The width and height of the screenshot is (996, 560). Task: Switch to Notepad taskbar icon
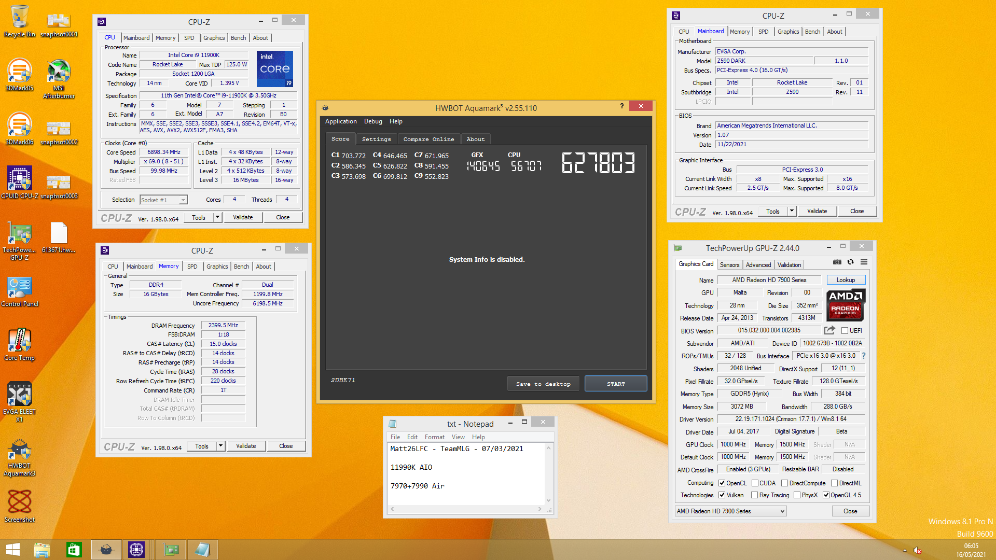click(202, 550)
